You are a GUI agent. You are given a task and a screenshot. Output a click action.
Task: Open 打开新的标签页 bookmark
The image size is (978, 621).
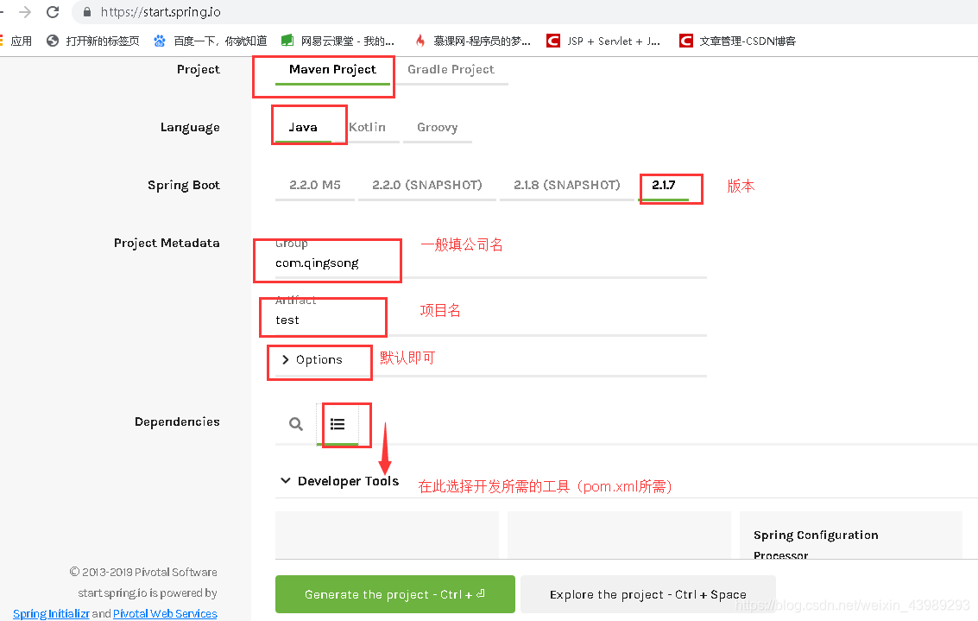[93, 41]
